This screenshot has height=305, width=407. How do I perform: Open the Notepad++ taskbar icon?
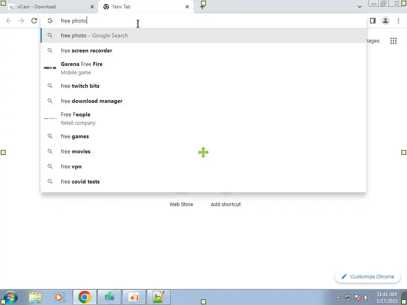pyautogui.click(x=159, y=297)
